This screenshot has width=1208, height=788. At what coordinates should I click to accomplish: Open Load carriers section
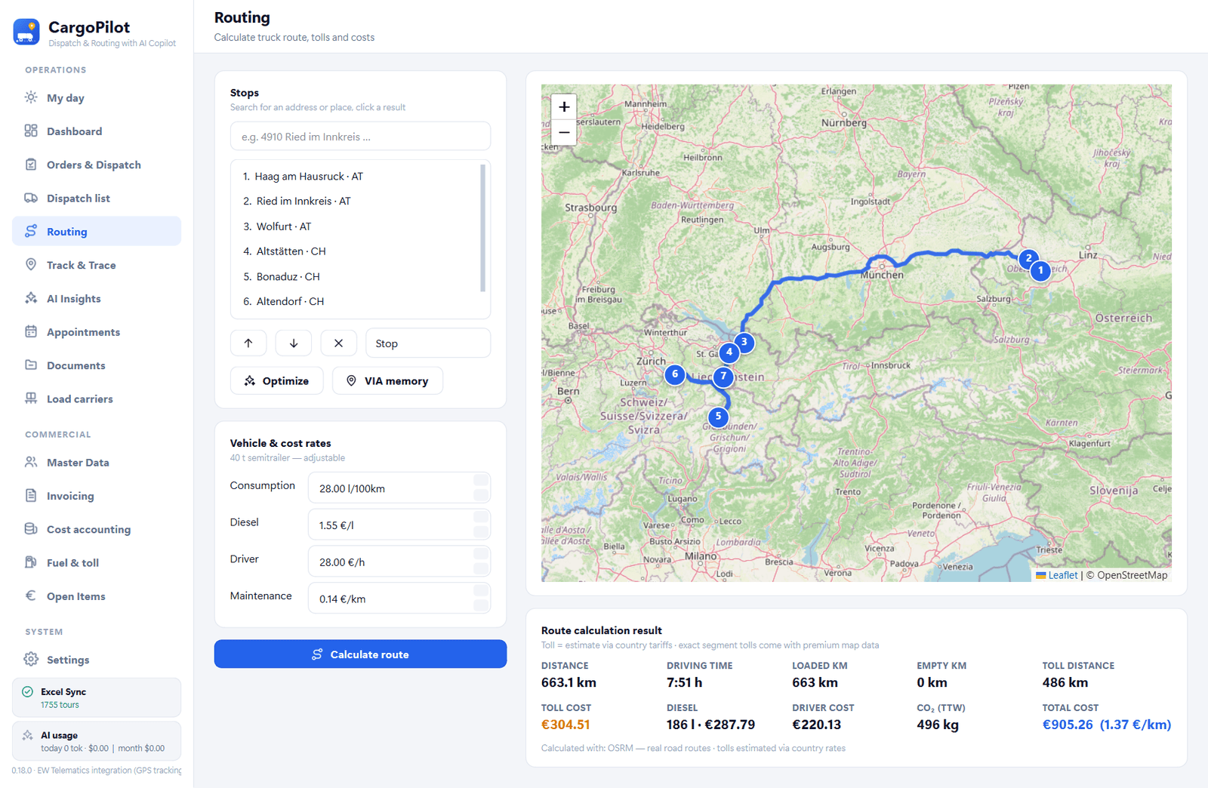97,399
